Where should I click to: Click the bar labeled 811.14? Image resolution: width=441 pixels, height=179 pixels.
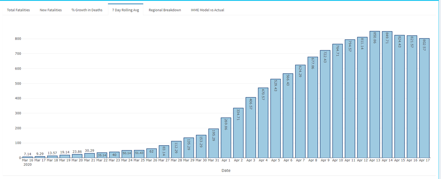pyautogui.click(x=362, y=97)
